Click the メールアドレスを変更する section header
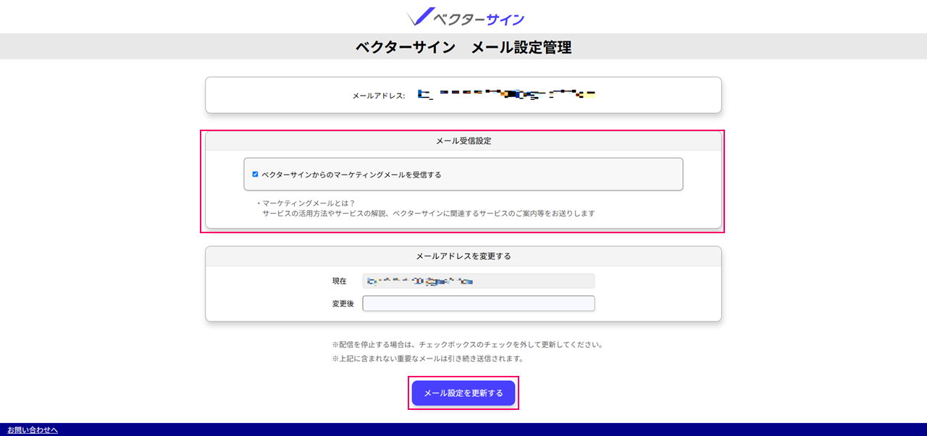This screenshot has width=927, height=436. point(463,256)
